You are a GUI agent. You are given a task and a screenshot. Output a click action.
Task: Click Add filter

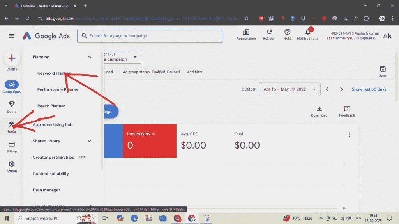click(x=195, y=72)
